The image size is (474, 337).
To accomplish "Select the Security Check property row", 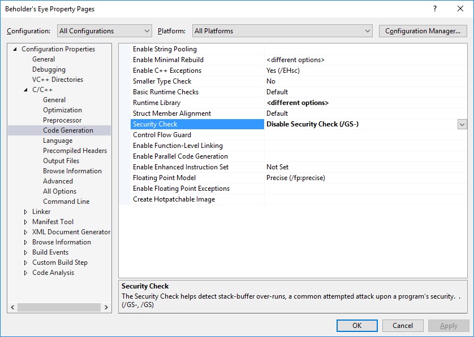I will click(x=197, y=124).
